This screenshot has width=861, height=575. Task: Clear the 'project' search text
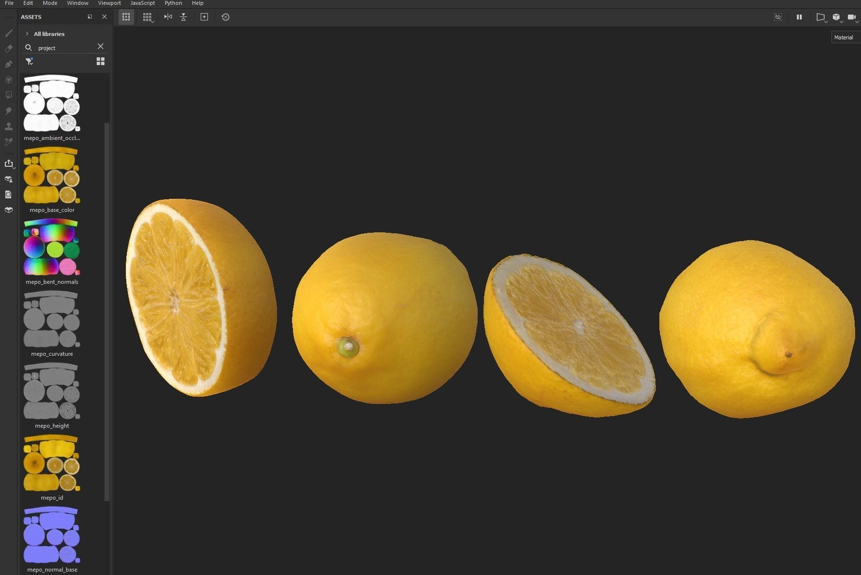(x=101, y=47)
